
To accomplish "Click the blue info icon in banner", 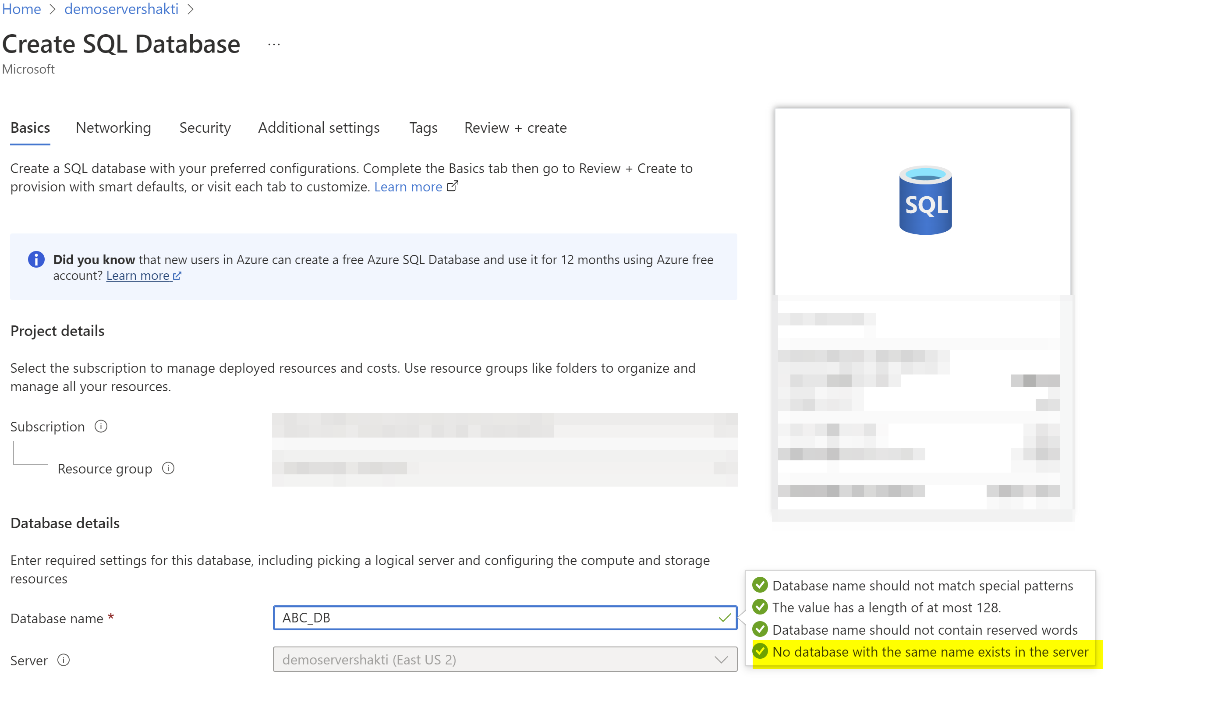I will pos(36,260).
